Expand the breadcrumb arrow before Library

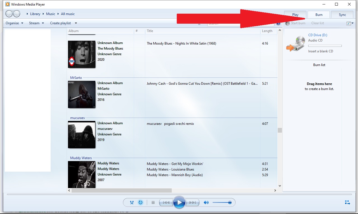(x=27, y=14)
